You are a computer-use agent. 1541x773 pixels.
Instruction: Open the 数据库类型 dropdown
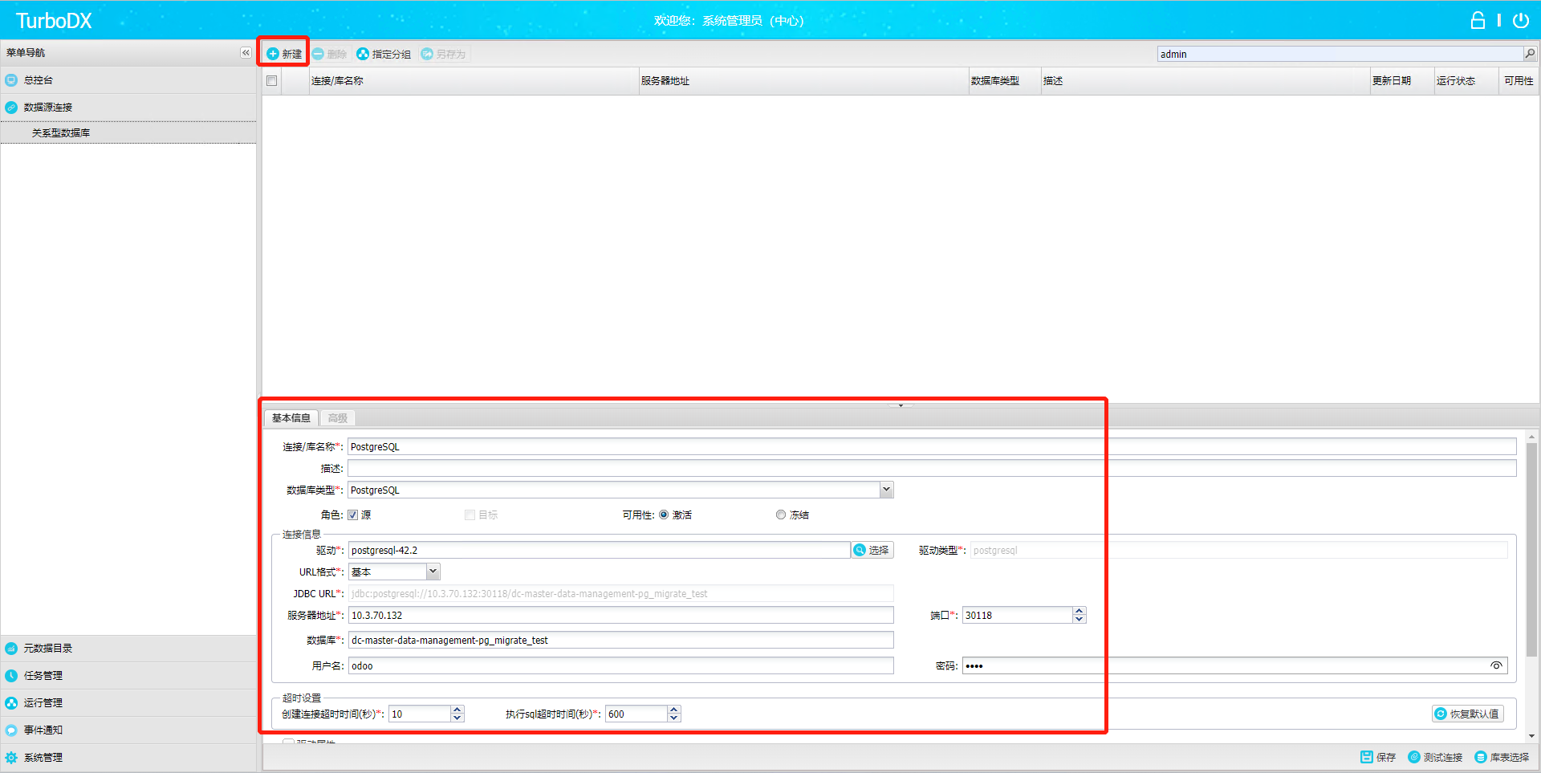(x=886, y=490)
